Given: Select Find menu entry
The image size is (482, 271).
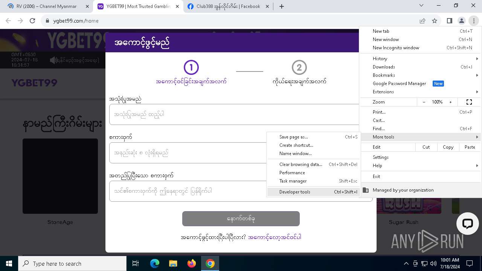Looking at the screenshot, I should point(421,129).
